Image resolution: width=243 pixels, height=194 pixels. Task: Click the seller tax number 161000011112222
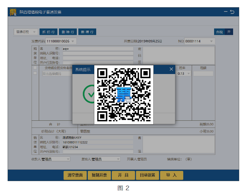75,142
